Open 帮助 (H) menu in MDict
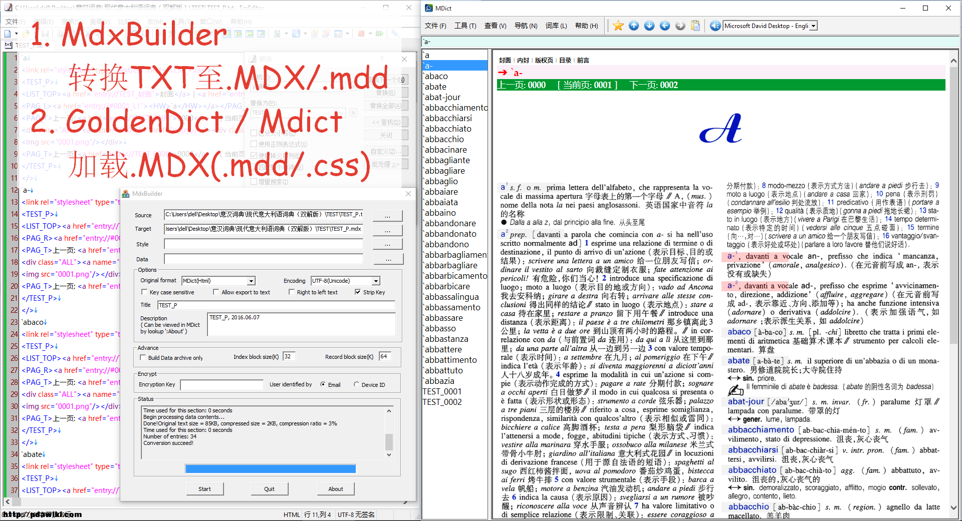Screen dimensions: 962x521 click(x=587, y=26)
